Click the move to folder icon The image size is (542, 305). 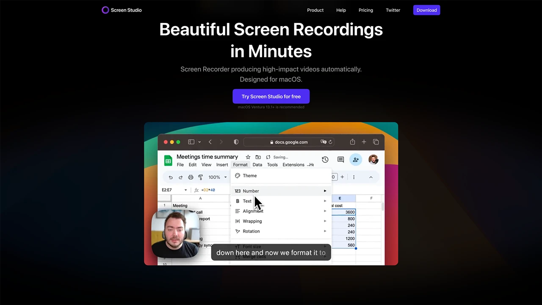point(258,157)
